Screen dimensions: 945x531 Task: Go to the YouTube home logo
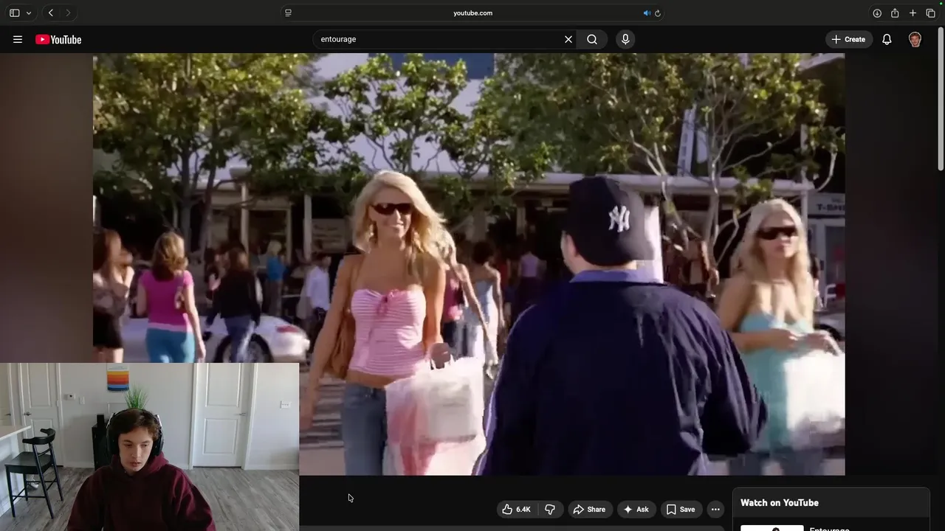tap(58, 39)
